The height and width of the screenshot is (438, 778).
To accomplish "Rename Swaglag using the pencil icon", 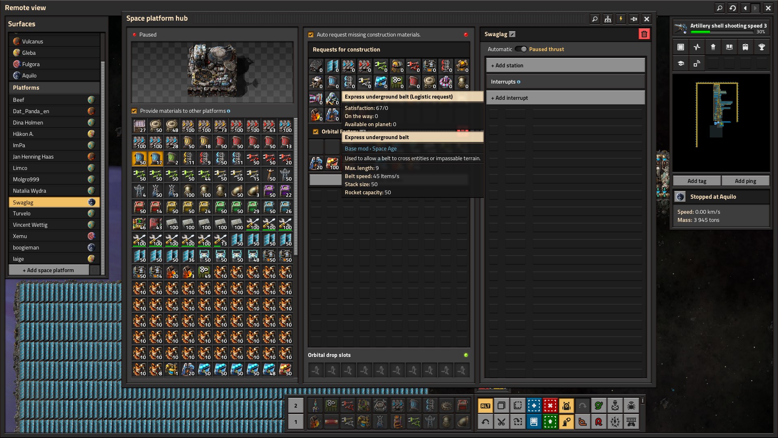I will [x=512, y=34].
